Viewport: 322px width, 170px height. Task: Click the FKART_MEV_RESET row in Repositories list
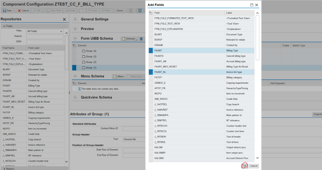point(33,102)
